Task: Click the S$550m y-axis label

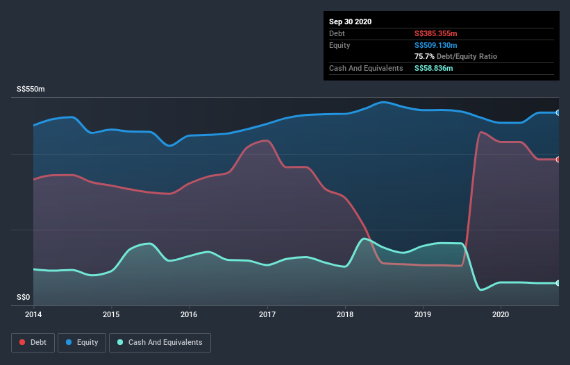Action: click(x=31, y=89)
